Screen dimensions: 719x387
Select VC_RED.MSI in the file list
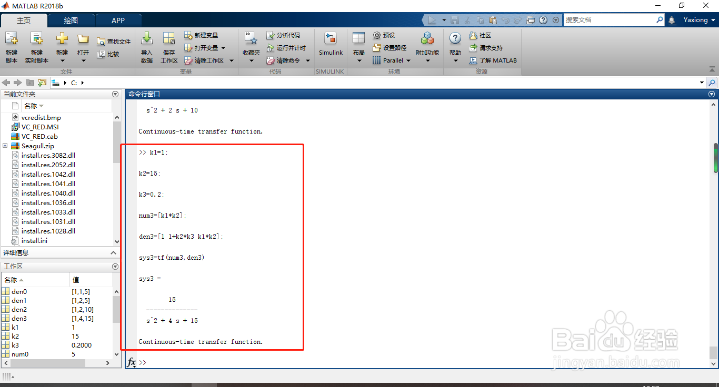[x=40, y=127]
